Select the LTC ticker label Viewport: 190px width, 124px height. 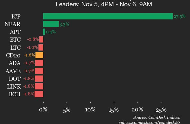[x=15, y=47]
